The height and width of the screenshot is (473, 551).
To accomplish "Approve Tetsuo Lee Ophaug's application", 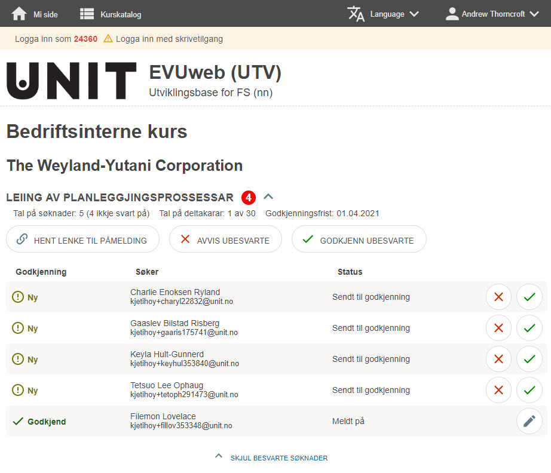I will [529, 390].
